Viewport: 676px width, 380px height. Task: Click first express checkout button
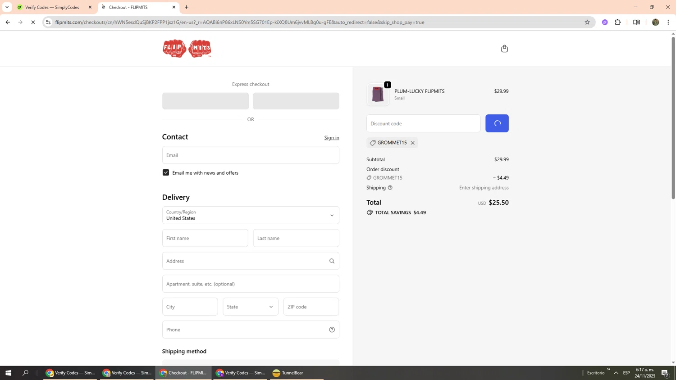[x=206, y=101]
